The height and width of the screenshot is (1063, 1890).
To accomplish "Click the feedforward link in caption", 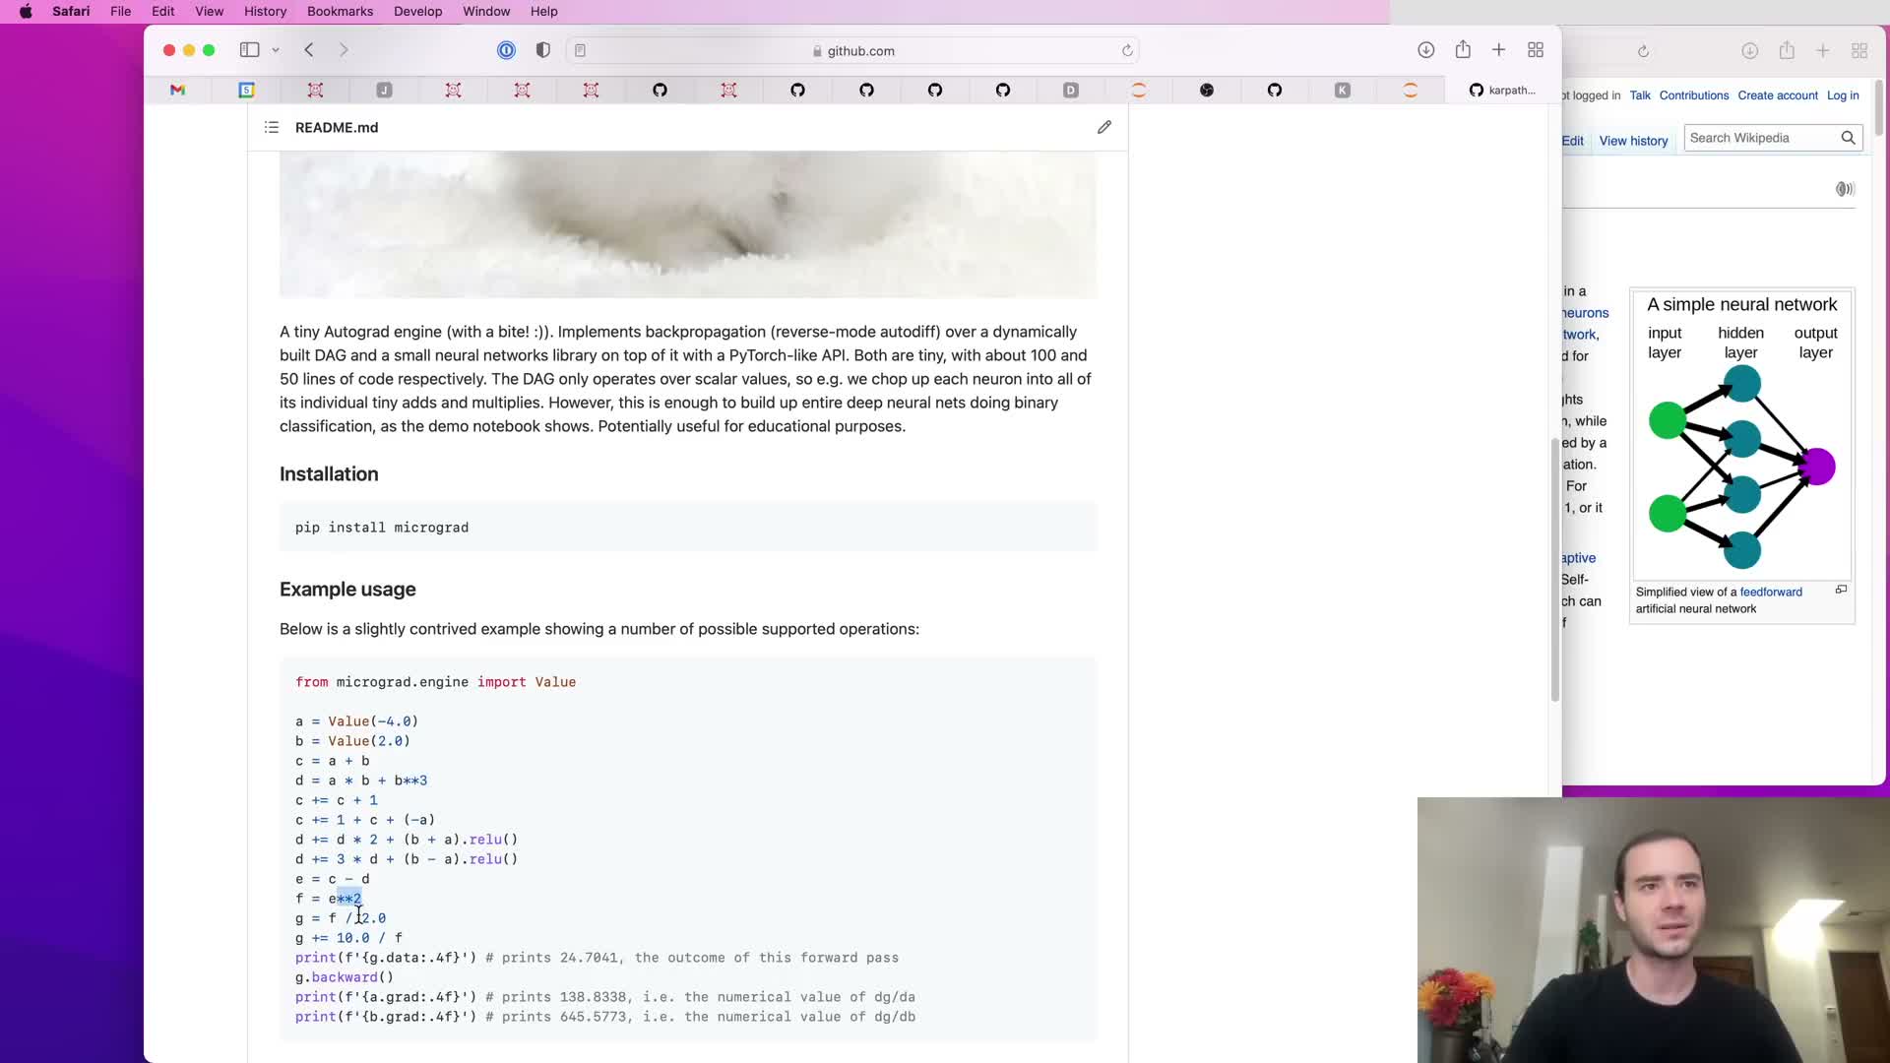I will pyautogui.click(x=1770, y=592).
